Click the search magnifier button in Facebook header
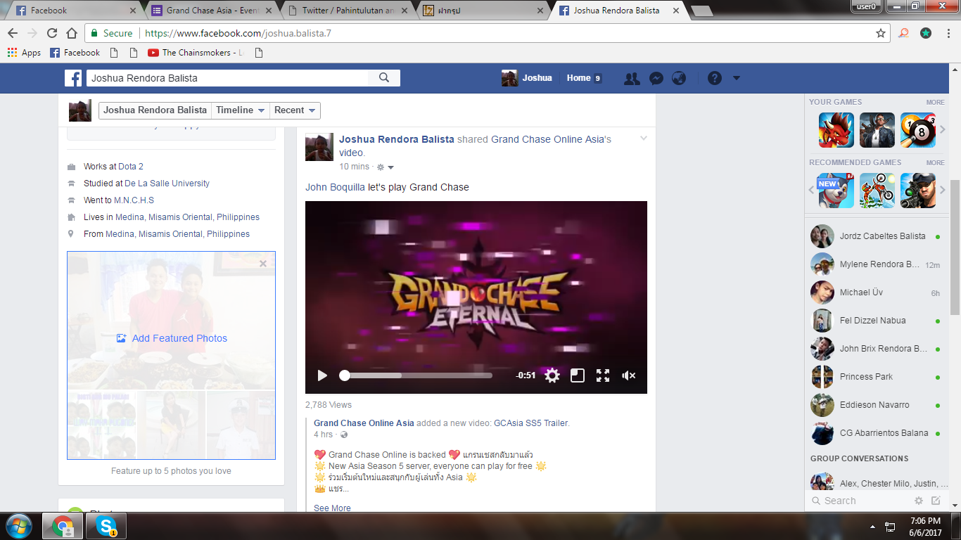 tap(384, 78)
